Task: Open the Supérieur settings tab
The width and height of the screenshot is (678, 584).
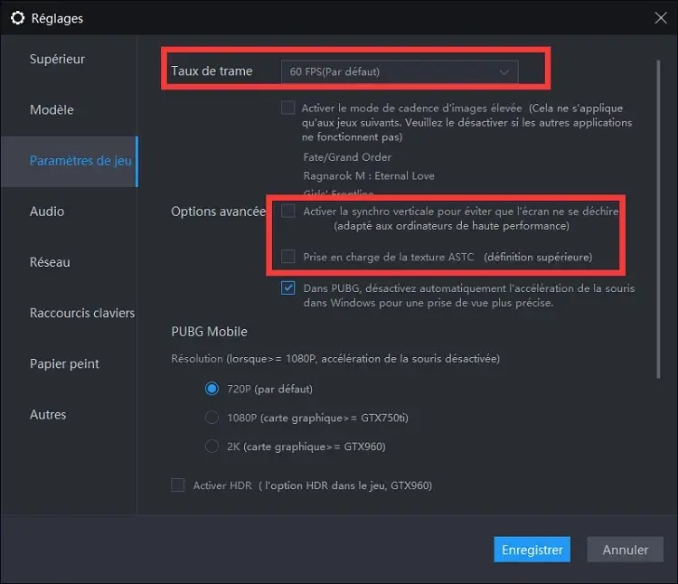Action: coord(57,59)
